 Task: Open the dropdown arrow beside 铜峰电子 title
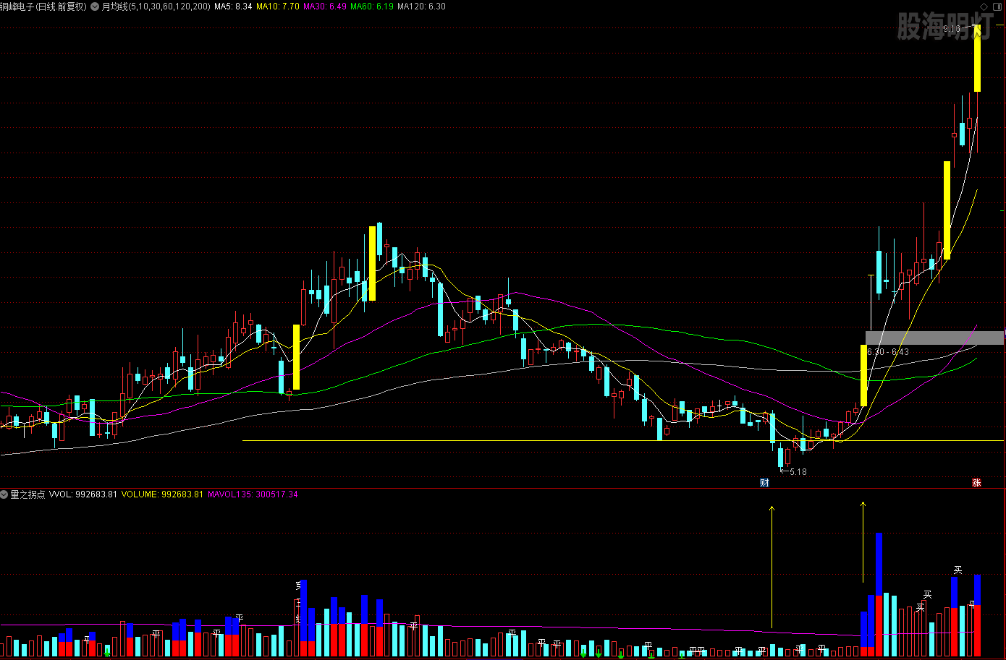[x=95, y=7]
